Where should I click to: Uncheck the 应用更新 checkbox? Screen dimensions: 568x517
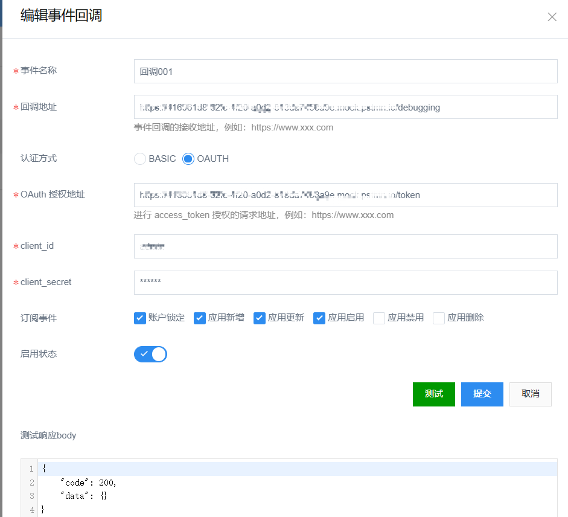point(260,318)
